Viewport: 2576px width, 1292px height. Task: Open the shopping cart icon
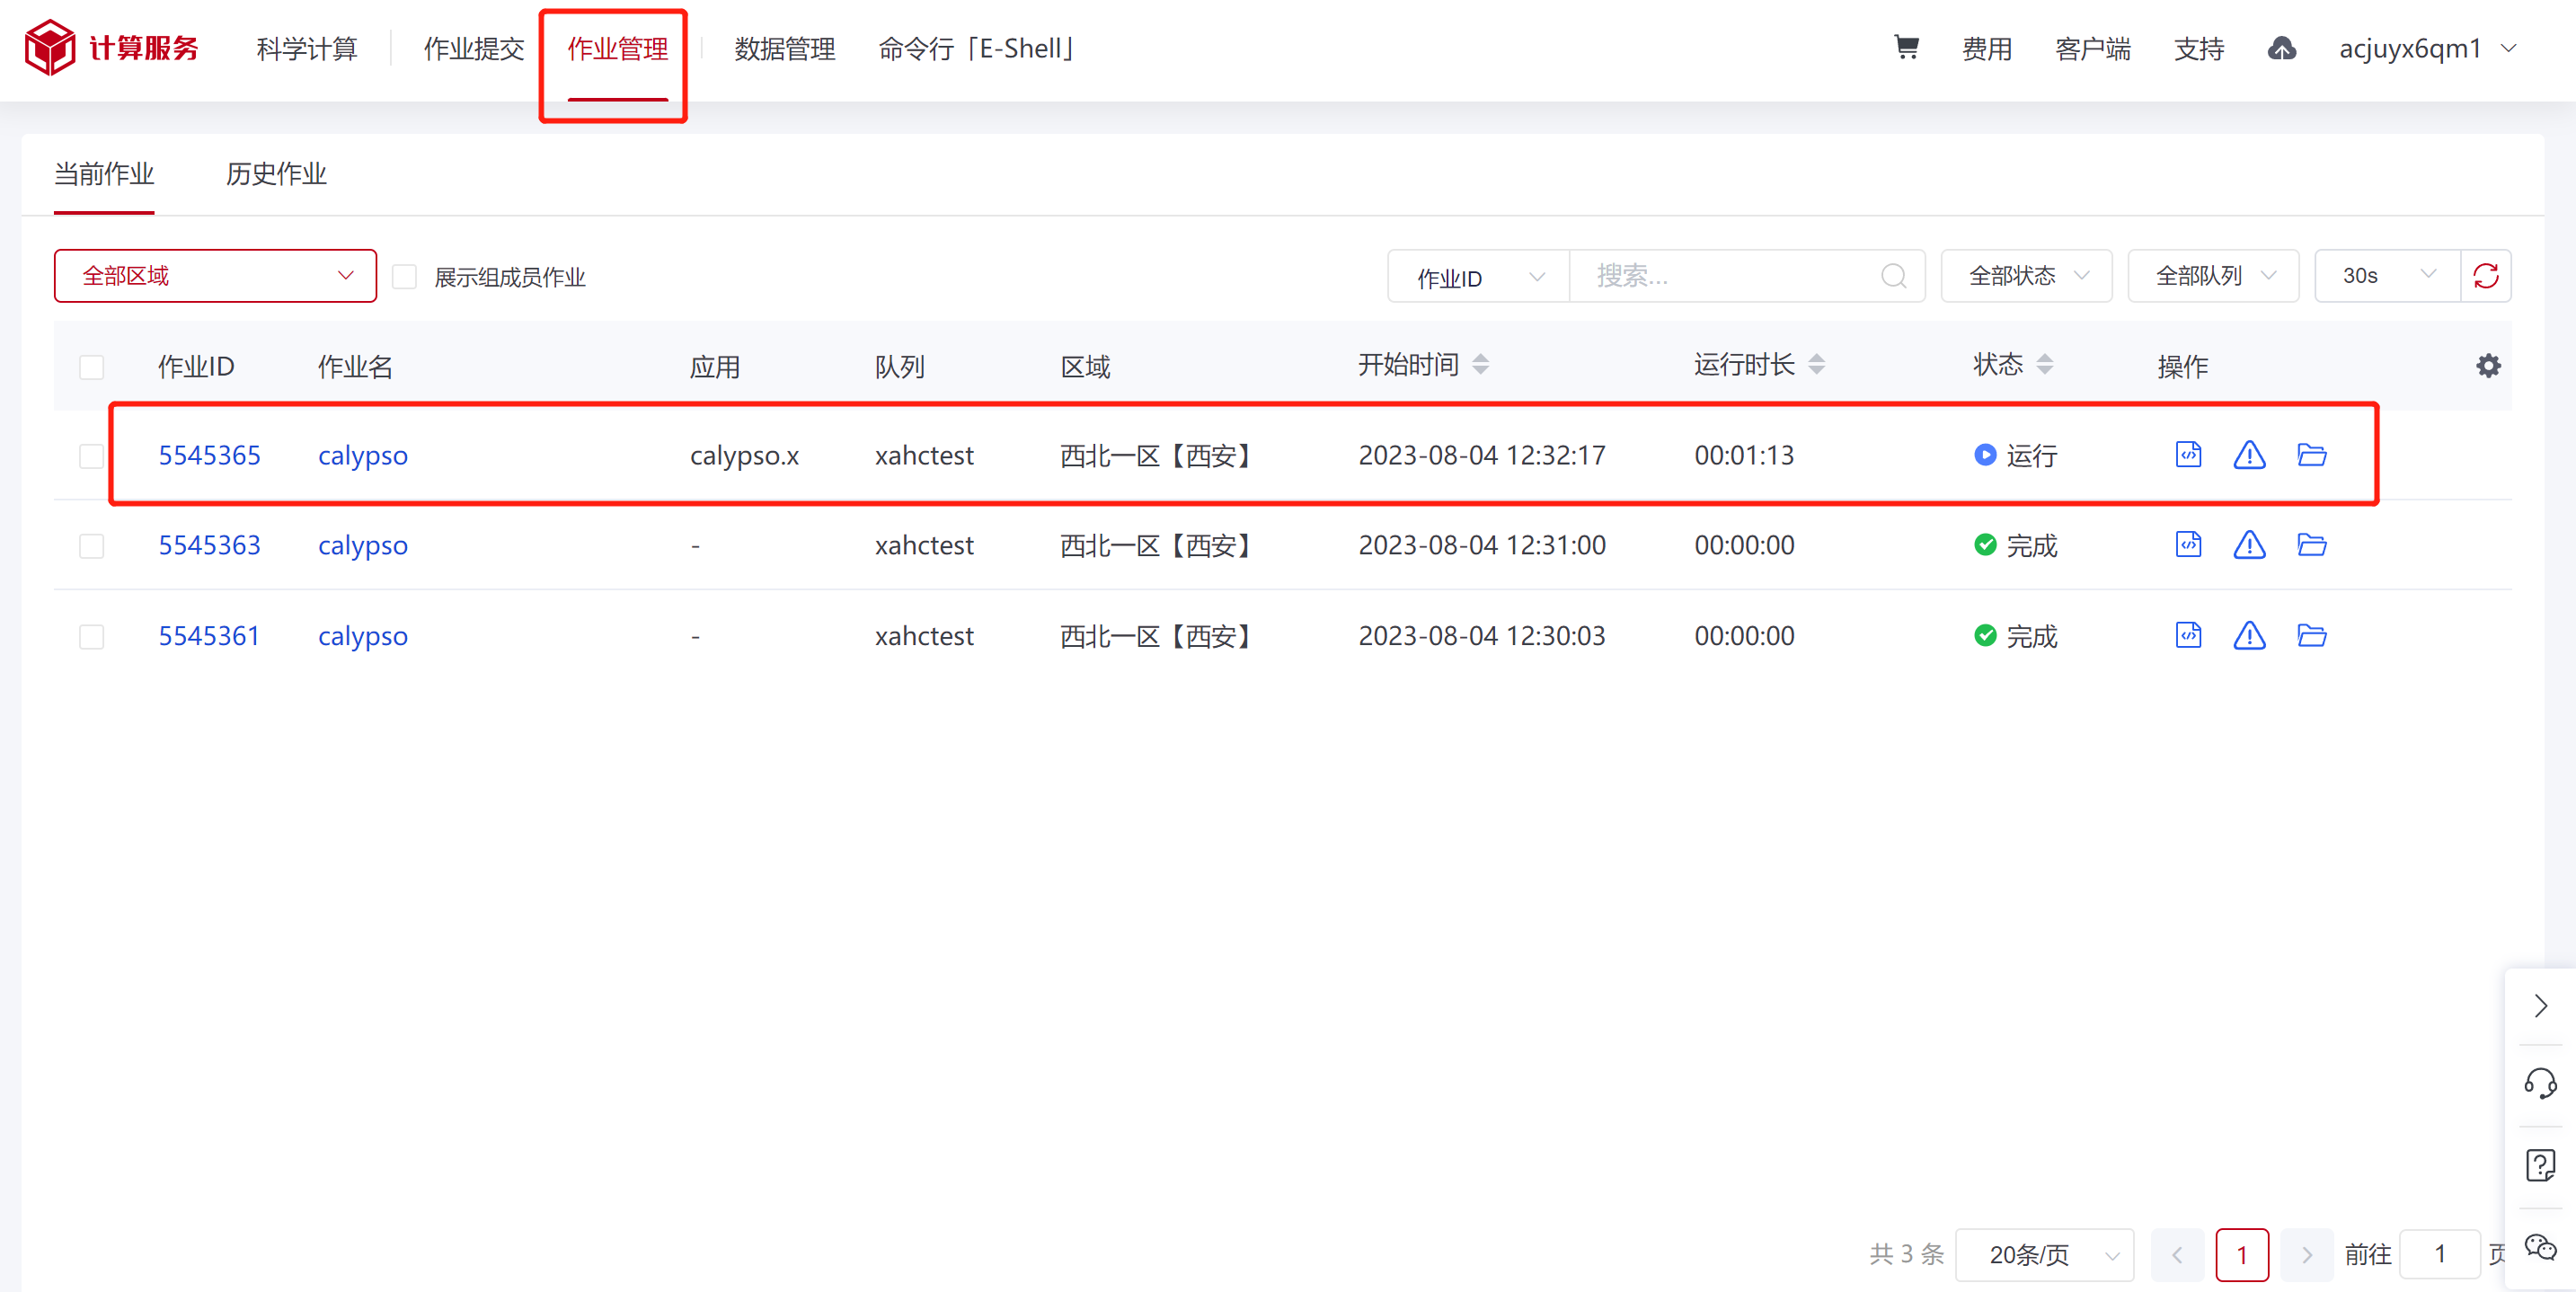click(x=1906, y=47)
